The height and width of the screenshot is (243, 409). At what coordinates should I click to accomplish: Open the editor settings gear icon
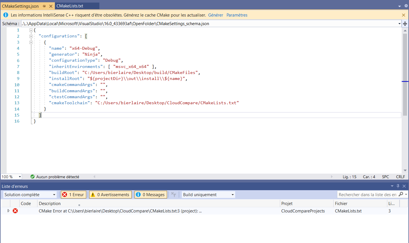pyautogui.click(x=406, y=6)
